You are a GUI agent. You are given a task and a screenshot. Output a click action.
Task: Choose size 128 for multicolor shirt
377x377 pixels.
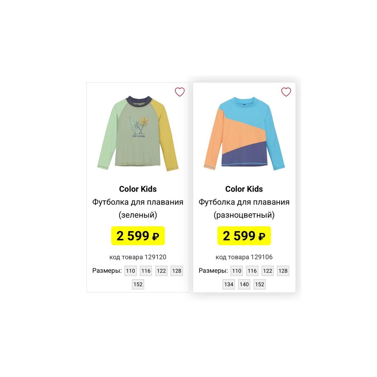pyautogui.click(x=283, y=271)
